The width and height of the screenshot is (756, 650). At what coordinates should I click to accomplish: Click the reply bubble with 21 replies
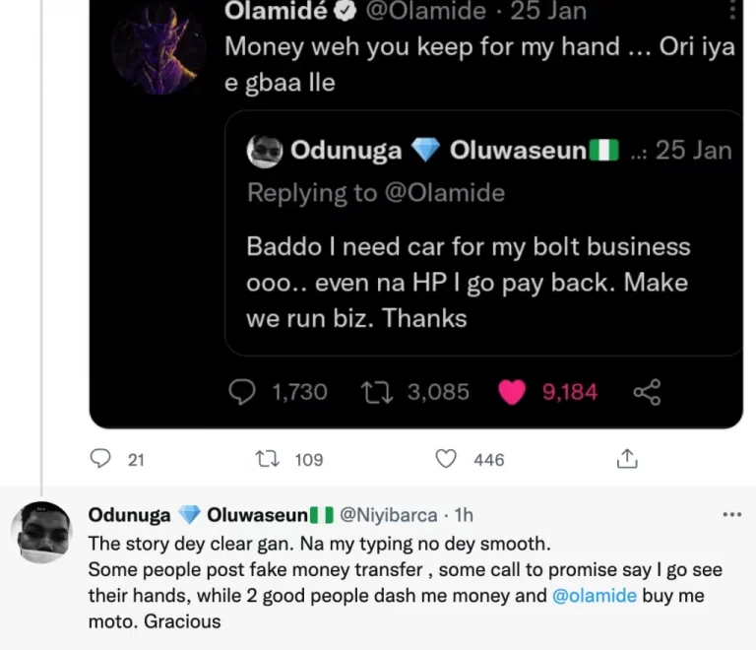pos(100,458)
